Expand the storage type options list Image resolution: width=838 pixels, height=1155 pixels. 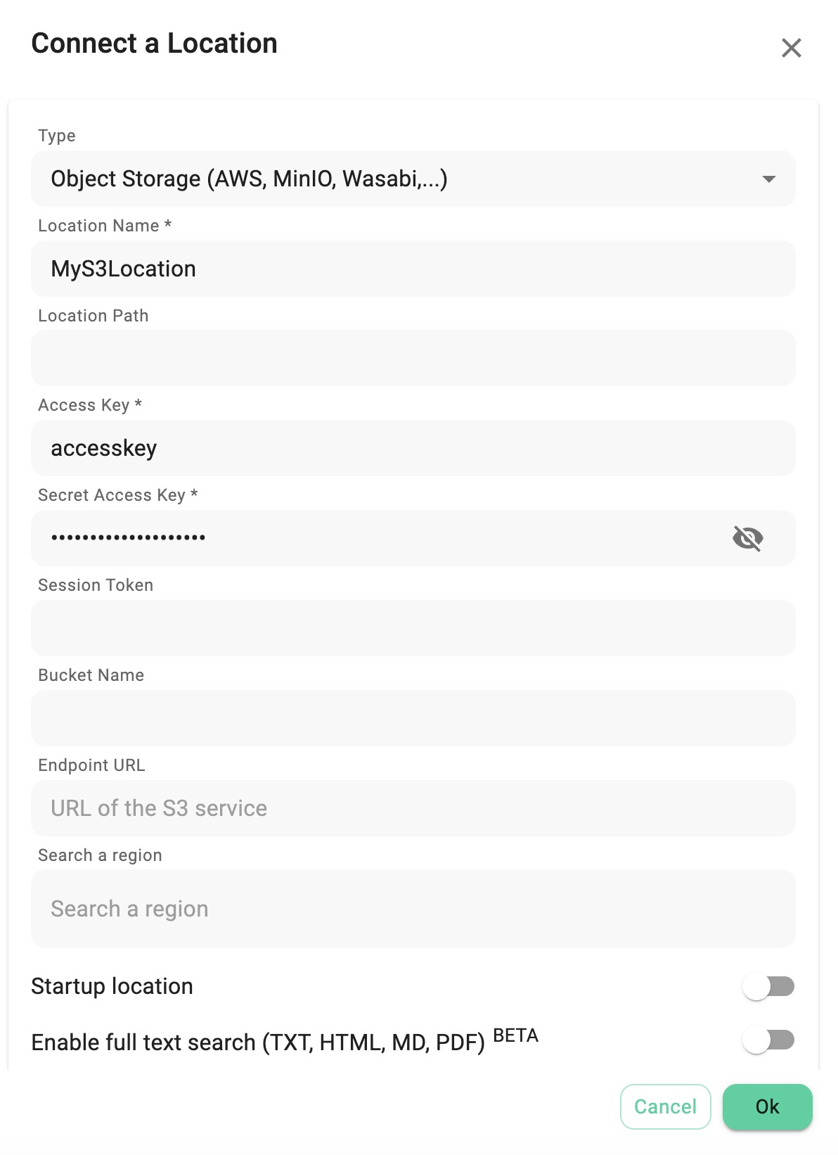point(771,179)
